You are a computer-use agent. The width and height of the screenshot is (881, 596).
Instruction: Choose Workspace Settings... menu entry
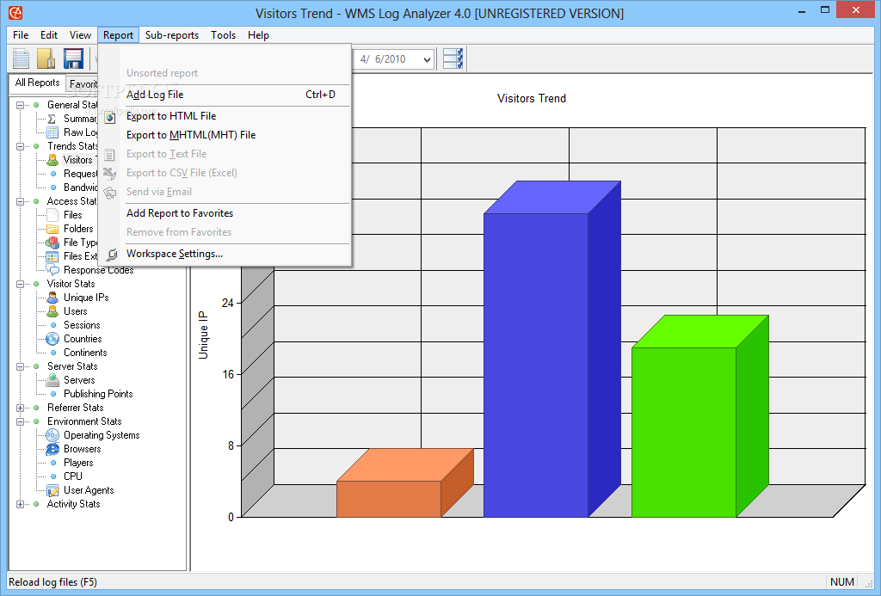(x=225, y=254)
